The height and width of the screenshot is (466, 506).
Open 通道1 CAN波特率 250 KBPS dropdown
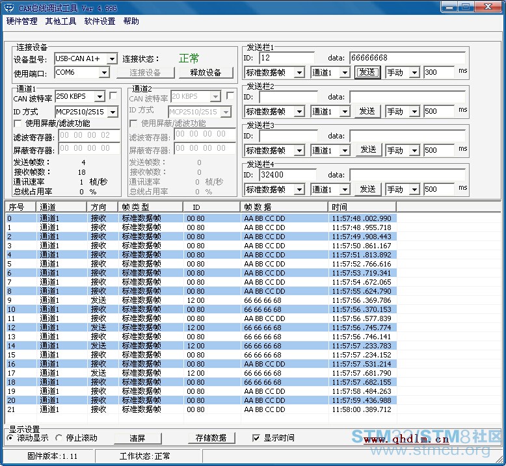(x=100, y=96)
